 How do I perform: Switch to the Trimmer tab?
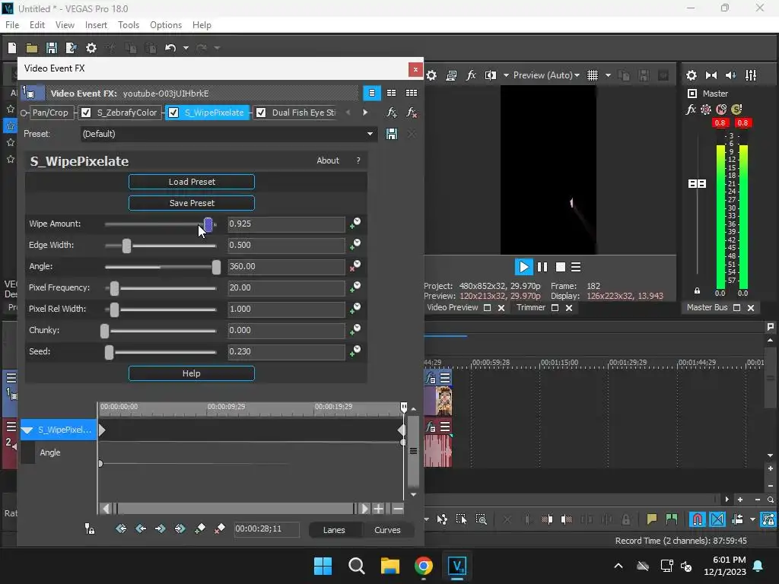pos(530,307)
